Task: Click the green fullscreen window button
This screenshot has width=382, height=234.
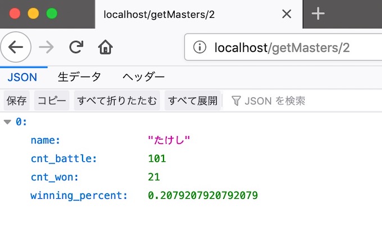Action: point(52,13)
